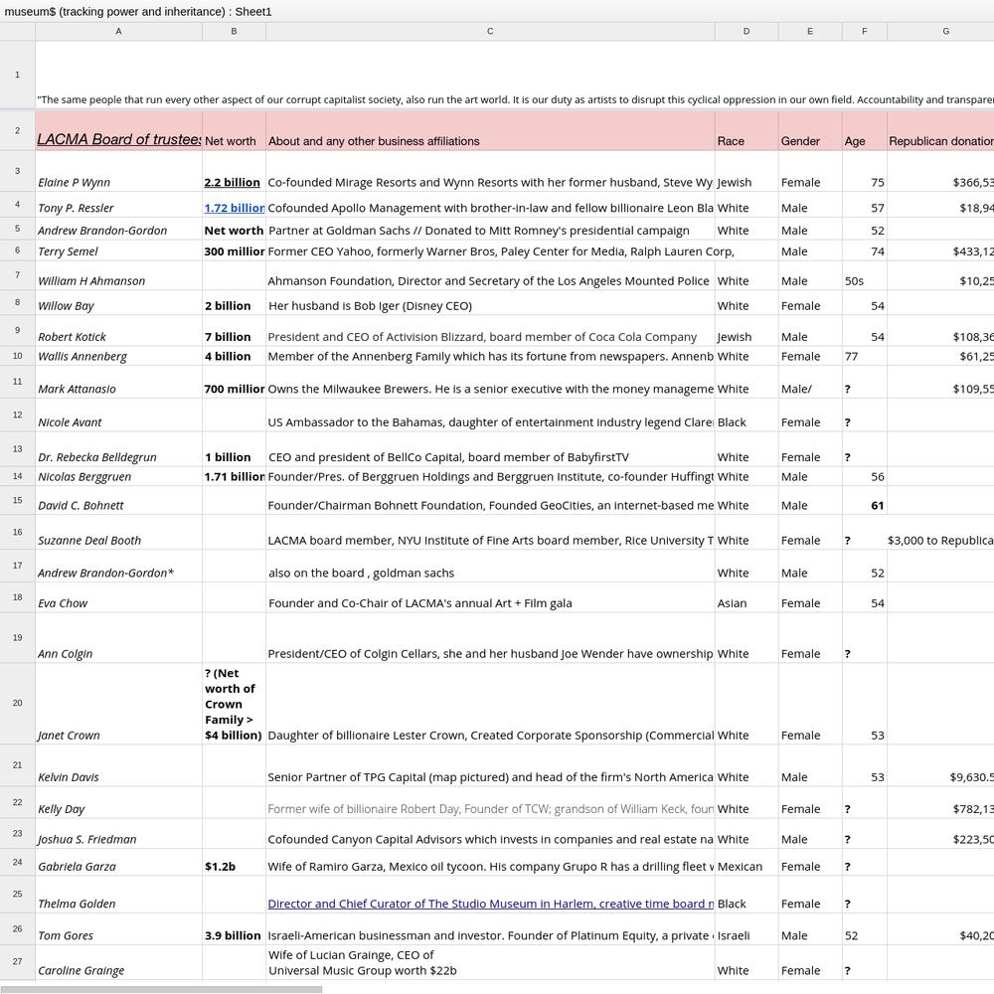The height and width of the screenshot is (994, 994).
Task: Click the 'Her husband is Bob Iger (Disney CEO)' cell
Action: click(x=490, y=303)
